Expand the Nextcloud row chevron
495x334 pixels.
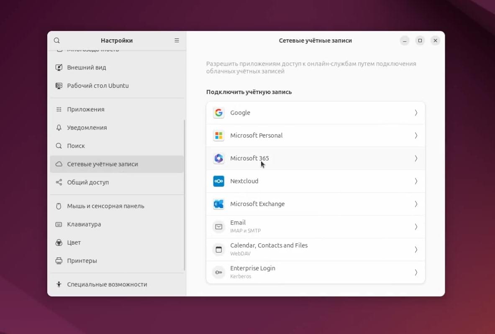coord(416,181)
